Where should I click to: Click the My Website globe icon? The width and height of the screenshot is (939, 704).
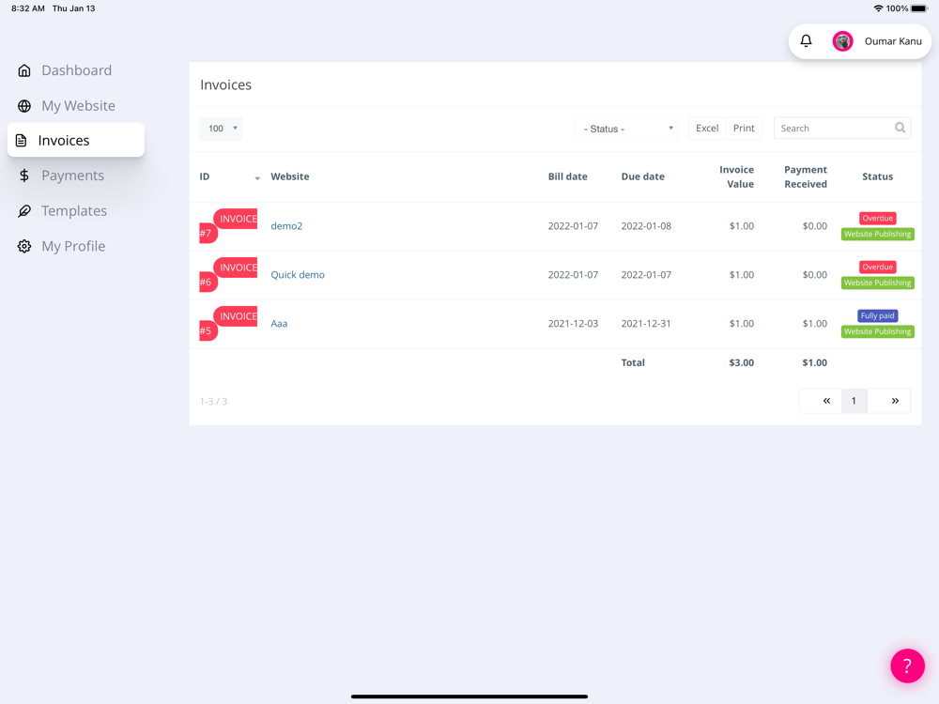(24, 106)
